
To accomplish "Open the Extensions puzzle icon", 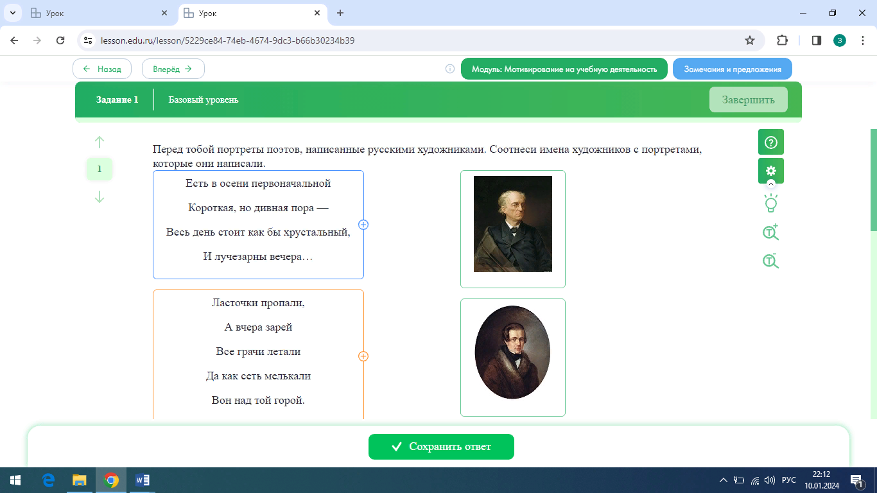I will [x=782, y=40].
